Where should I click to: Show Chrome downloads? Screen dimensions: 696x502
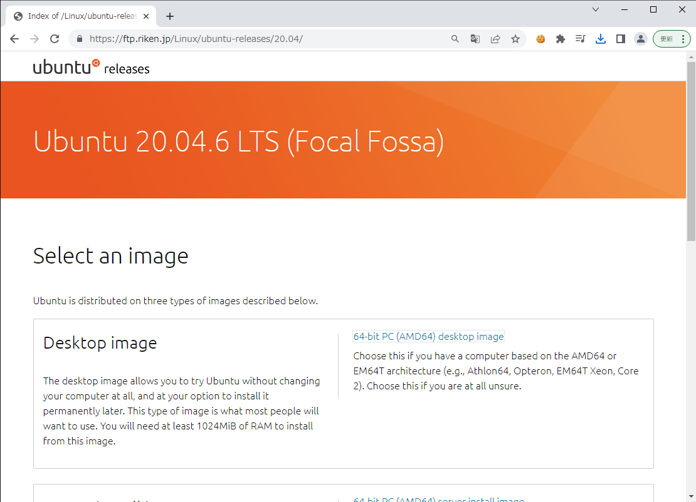tap(601, 39)
